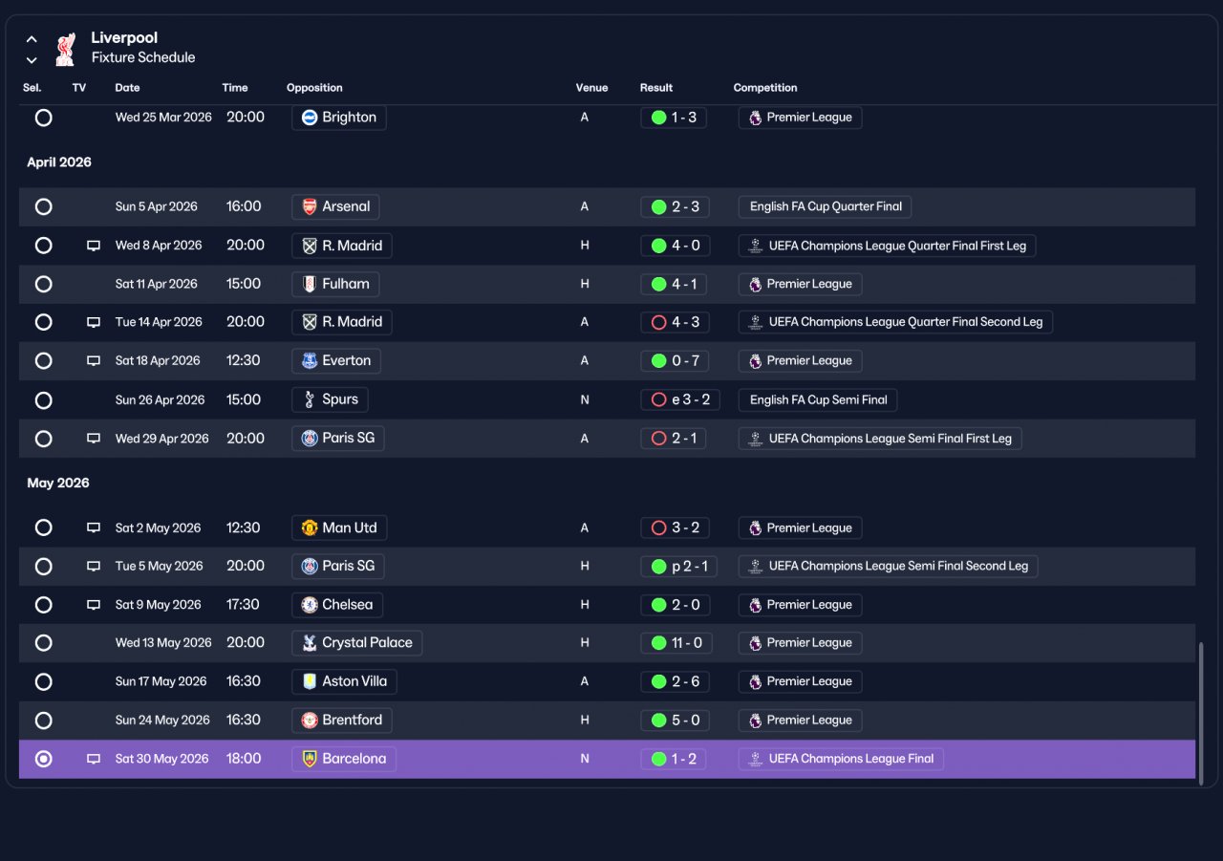The height and width of the screenshot is (861, 1223).
Task: Click the Aston Villa badge icon
Action: tap(310, 681)
